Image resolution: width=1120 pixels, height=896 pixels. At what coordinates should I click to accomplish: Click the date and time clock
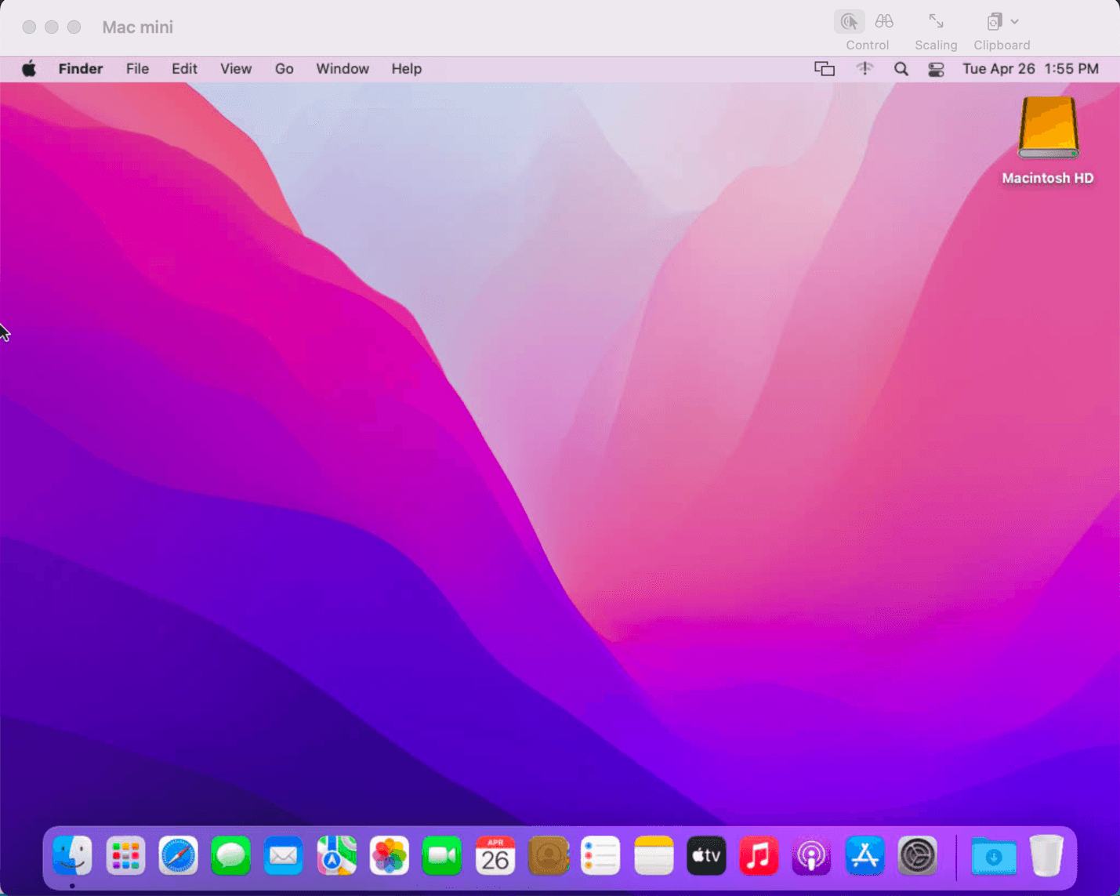1030,69
